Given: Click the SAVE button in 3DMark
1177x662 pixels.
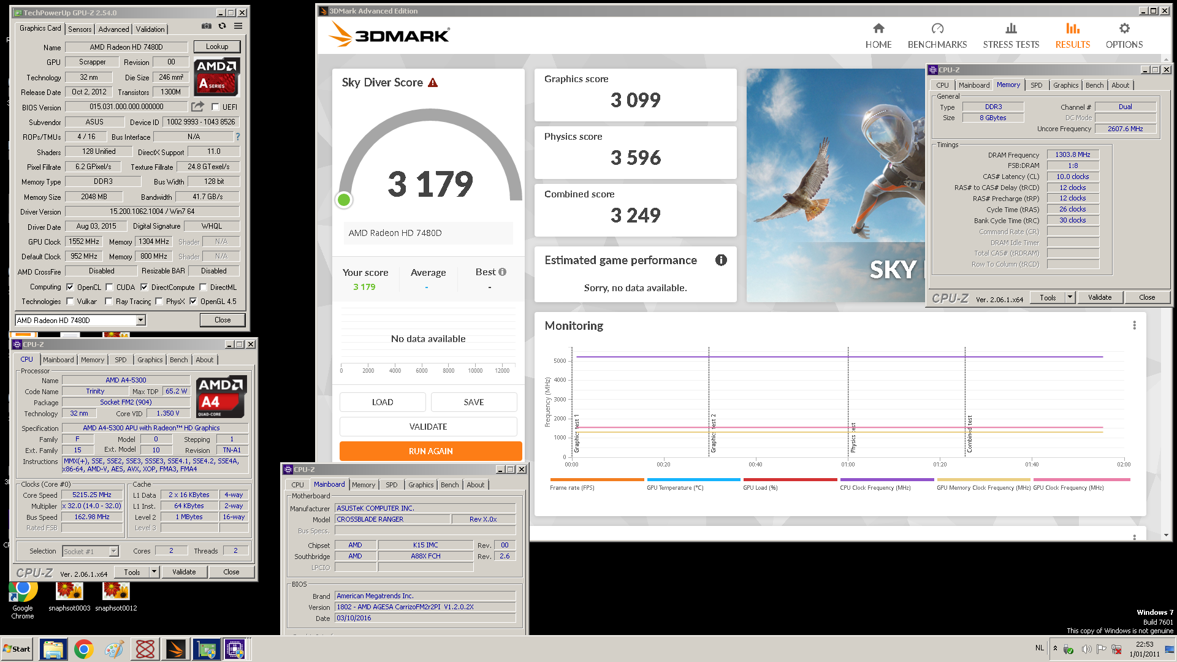Looking at the screenshot, I should pos(474,402).
